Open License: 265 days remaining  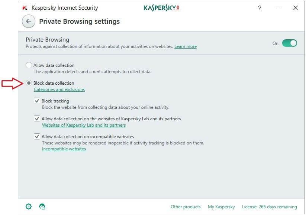click(x=269, y=206)
